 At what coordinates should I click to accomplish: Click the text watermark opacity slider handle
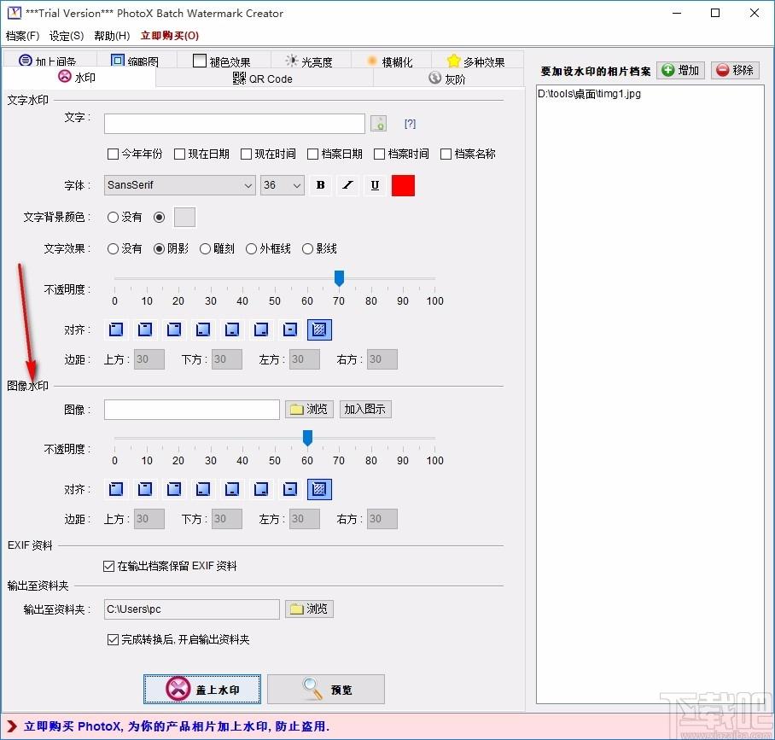(339, 278)
